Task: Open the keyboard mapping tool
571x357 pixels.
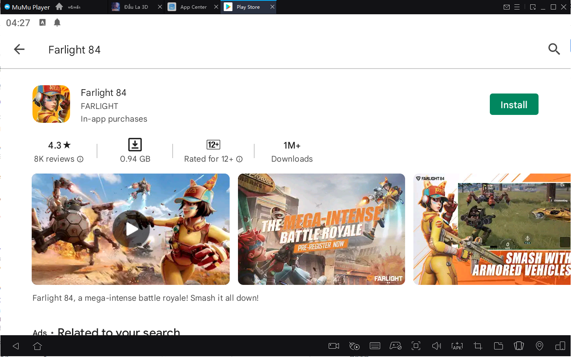Action: [375, 346]
